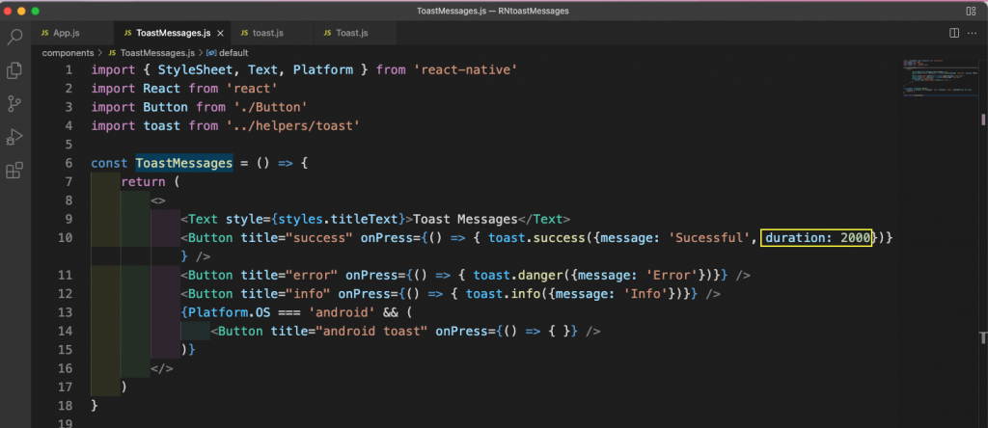Open the Search view in activity bar
Viewport: 988px width, 428px height.
pyautogui.click(x=14, y=38)
